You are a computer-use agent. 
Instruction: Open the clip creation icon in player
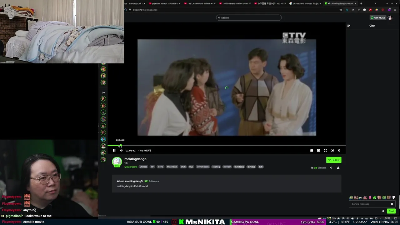pyautogui.click(x=312, y=150)
